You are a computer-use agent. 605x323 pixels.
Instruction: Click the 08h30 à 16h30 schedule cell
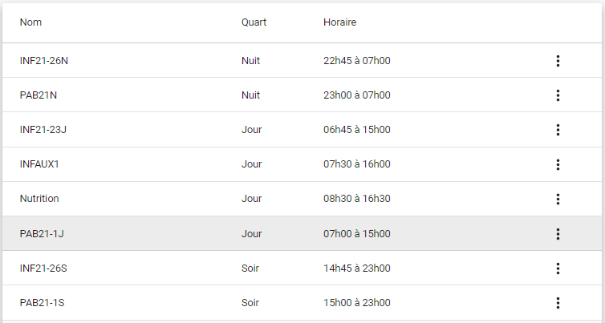click(x=356, y=199)
